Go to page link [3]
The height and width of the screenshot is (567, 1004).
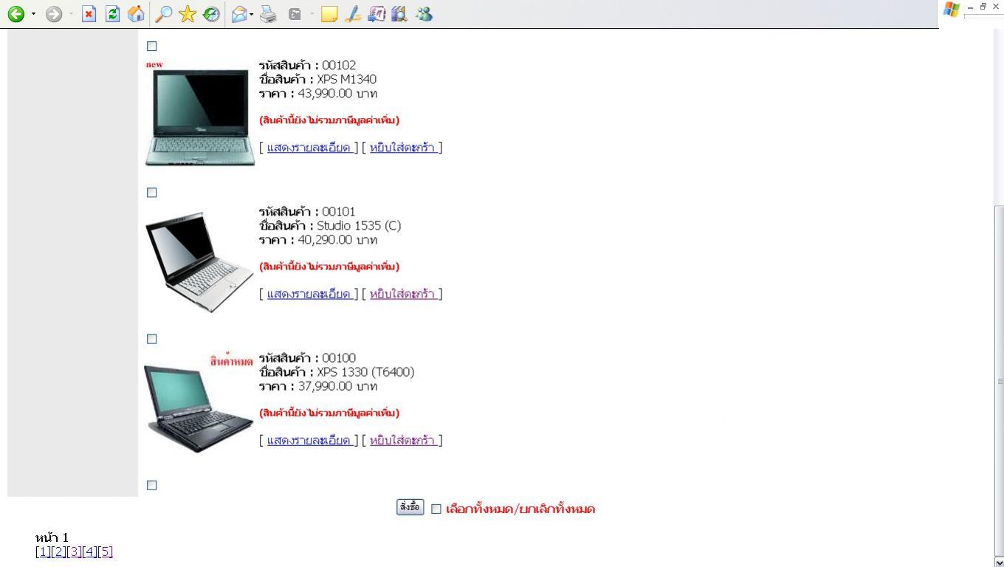[x=74, y=551]
